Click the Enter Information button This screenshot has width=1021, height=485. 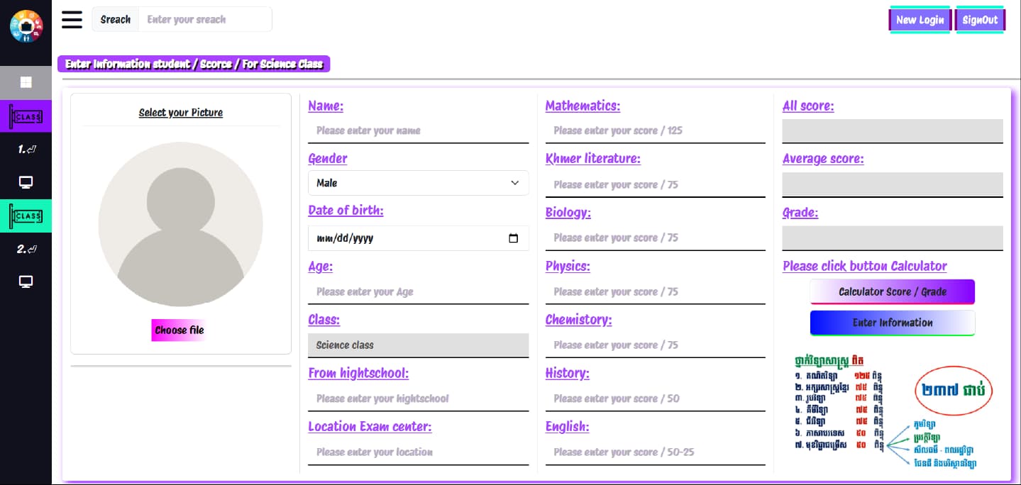pyautogui.click(x=893, y=323)
